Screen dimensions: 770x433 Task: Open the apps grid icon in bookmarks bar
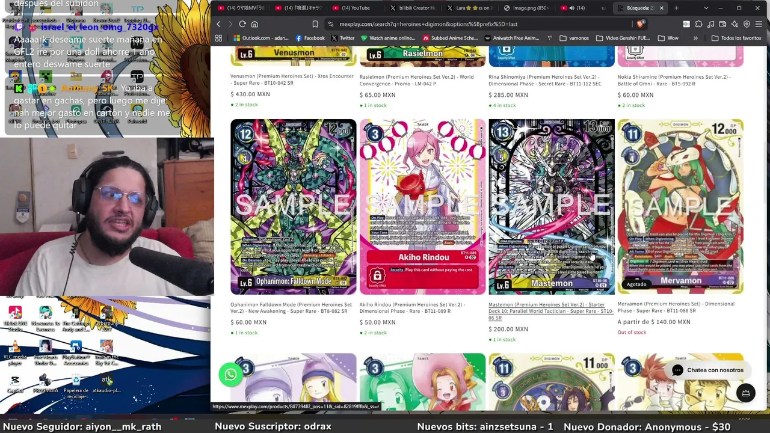[x=218, y=38]
